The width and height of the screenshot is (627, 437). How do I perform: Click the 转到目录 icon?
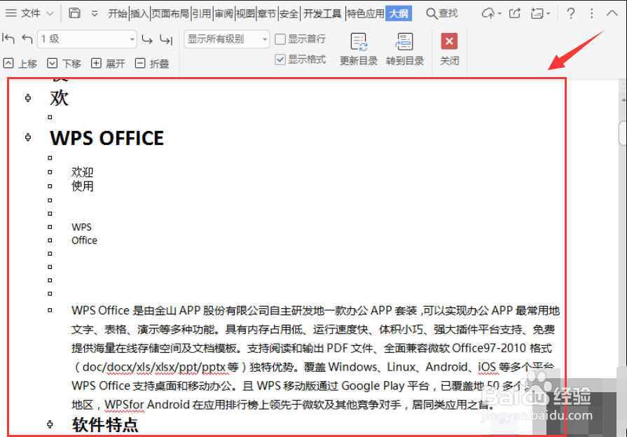pos(404,42)
